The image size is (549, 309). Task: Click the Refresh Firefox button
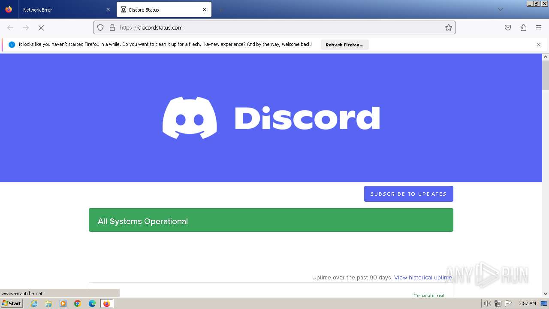pyautogui.click(x=344, y=45)
